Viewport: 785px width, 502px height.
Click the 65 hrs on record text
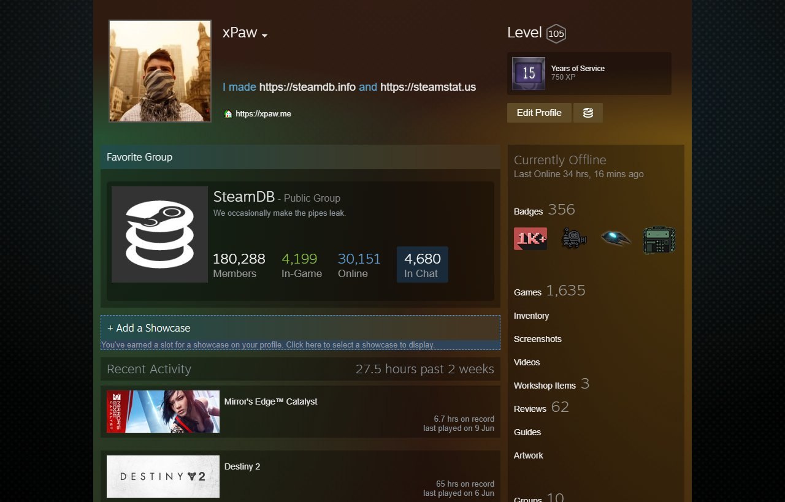tap(465, 484)
